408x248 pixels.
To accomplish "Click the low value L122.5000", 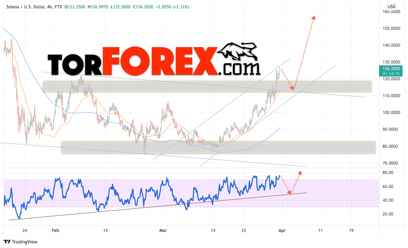I will 120,7.
